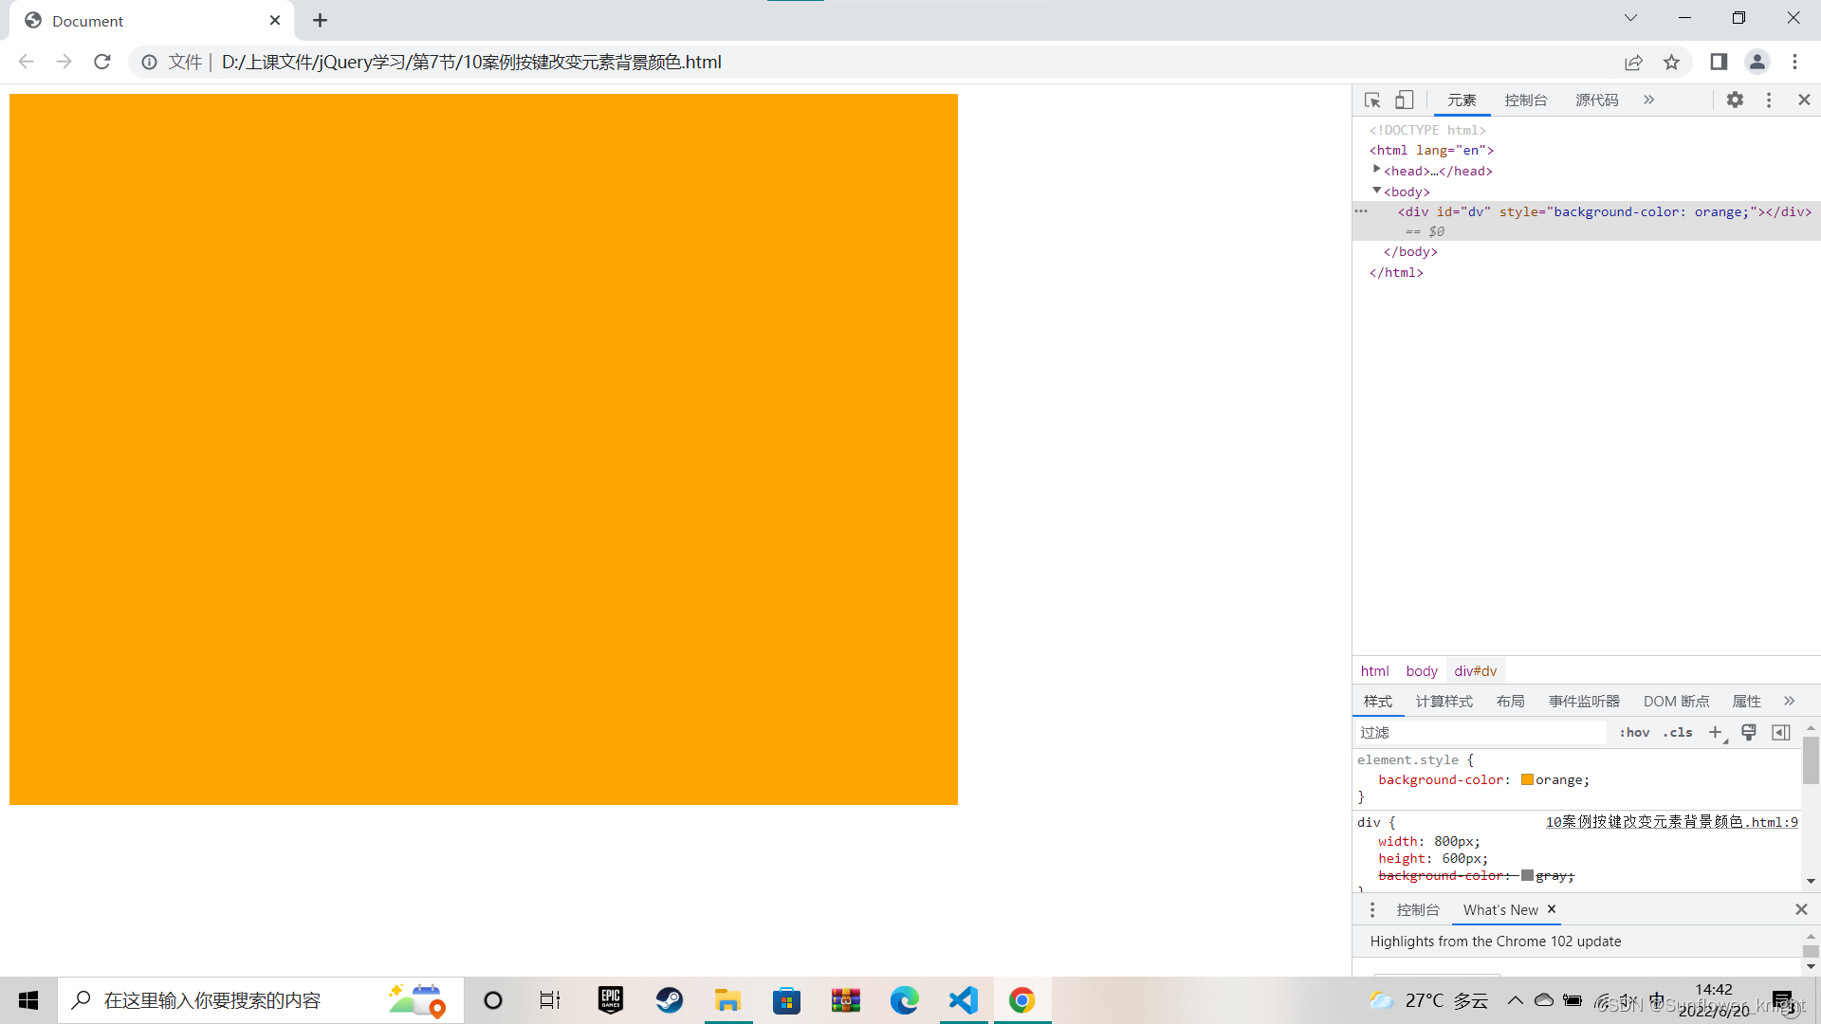Reload the page
Viewport: 1821px width, 1024px height.
(x=102, y=63)
